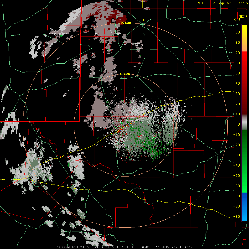This screenshot has height=249, width=249.
Task: Click the -10 value on velocity scale
Action: [x=237, y=135]
